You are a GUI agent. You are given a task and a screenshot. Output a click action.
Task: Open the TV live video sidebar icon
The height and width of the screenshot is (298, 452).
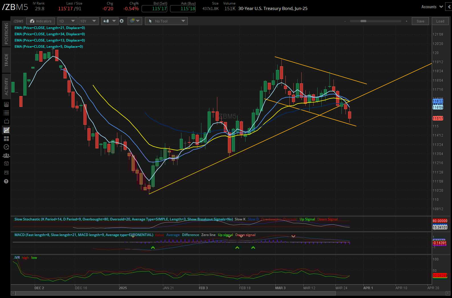pos(6,121)
